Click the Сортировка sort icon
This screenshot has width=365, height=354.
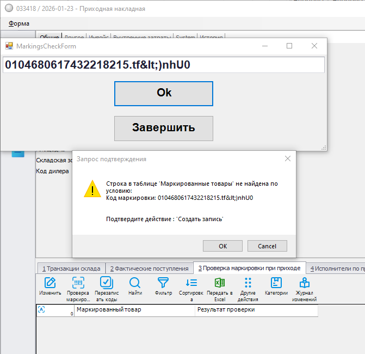coord(191,283)
